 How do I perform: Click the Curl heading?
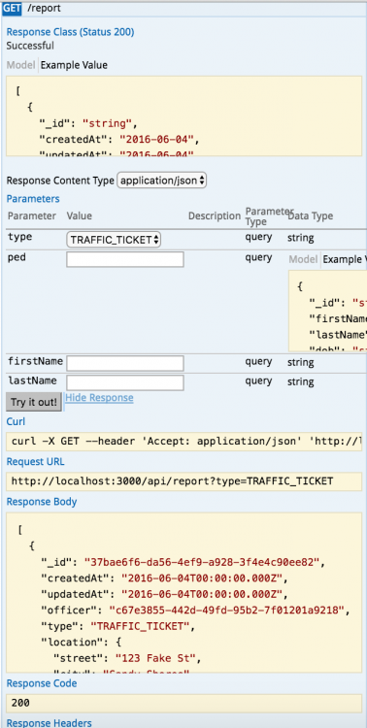coord(16,421)
